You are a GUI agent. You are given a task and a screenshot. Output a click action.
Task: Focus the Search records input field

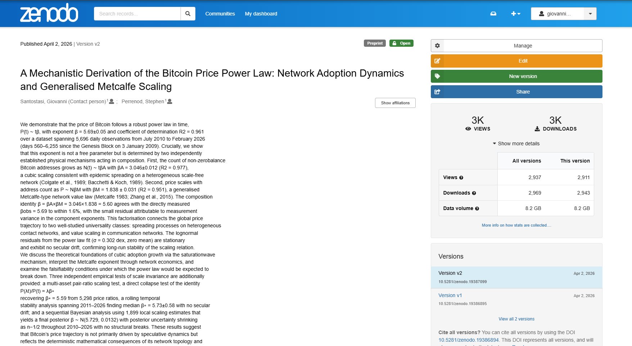137,14
